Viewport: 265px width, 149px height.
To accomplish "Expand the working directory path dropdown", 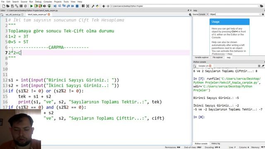I will [258, 6].
